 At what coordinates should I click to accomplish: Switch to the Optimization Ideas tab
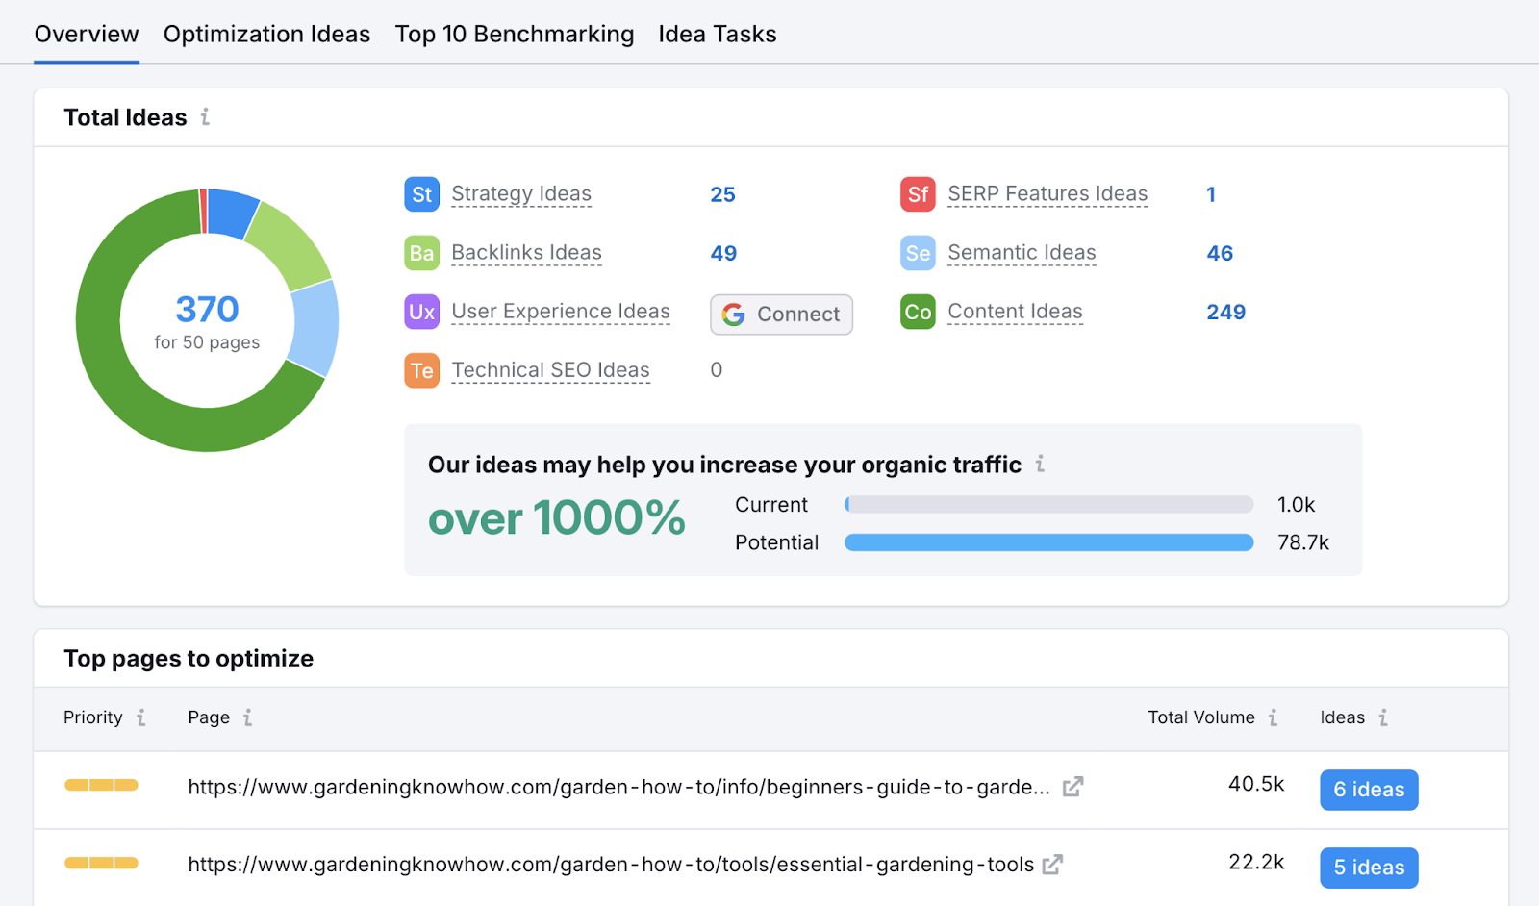(x=266, y=34)
